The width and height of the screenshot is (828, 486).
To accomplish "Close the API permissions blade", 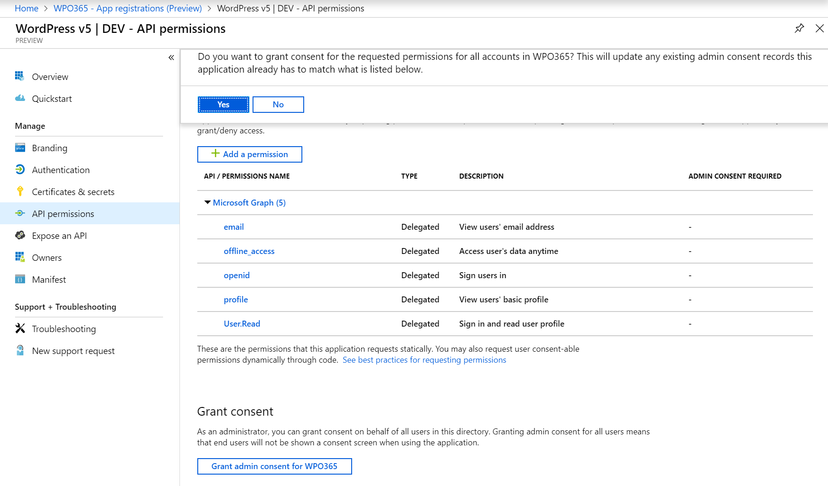I will point(820,28).
